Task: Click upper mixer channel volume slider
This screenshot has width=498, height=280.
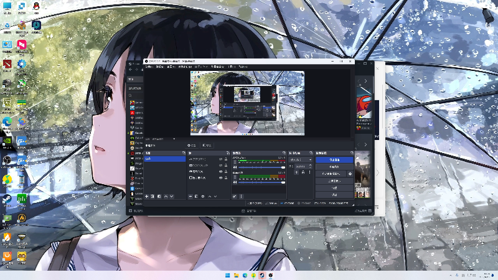Action: point(261,167)
